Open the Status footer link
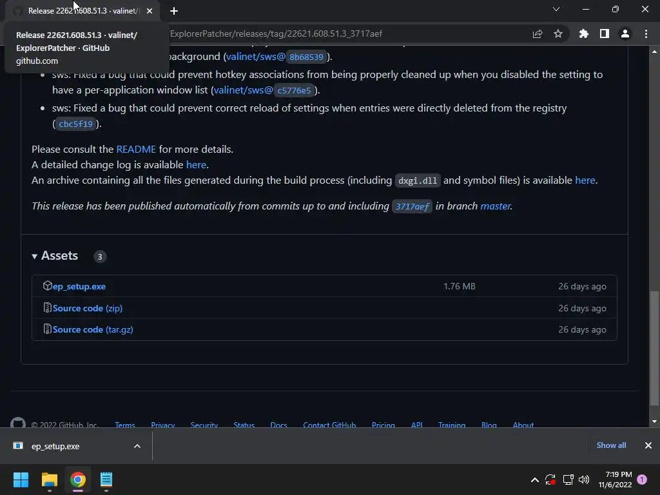This screenshot has width=660, height=495. 244,424
